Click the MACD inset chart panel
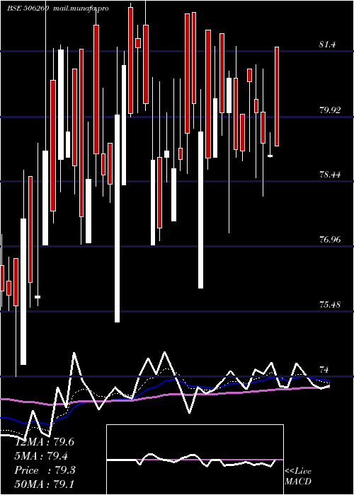 pyautogui.click(x=195, y=460)
